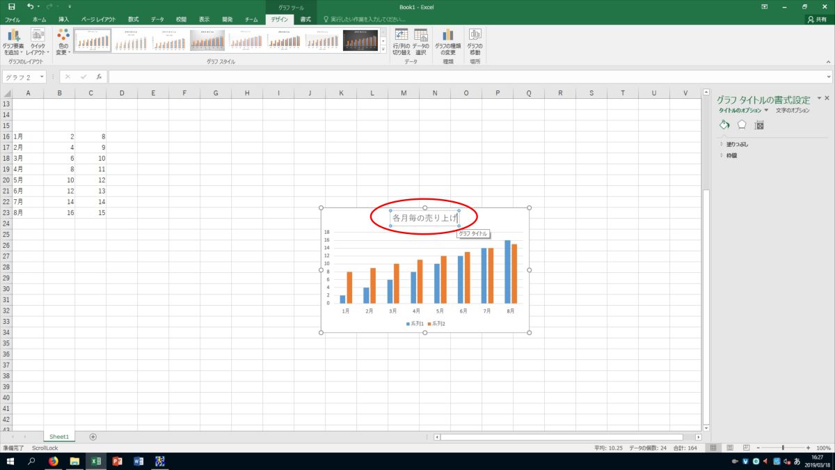Select the 系列1 legend entry
The image size is (835, 470).
click(415, 324)
